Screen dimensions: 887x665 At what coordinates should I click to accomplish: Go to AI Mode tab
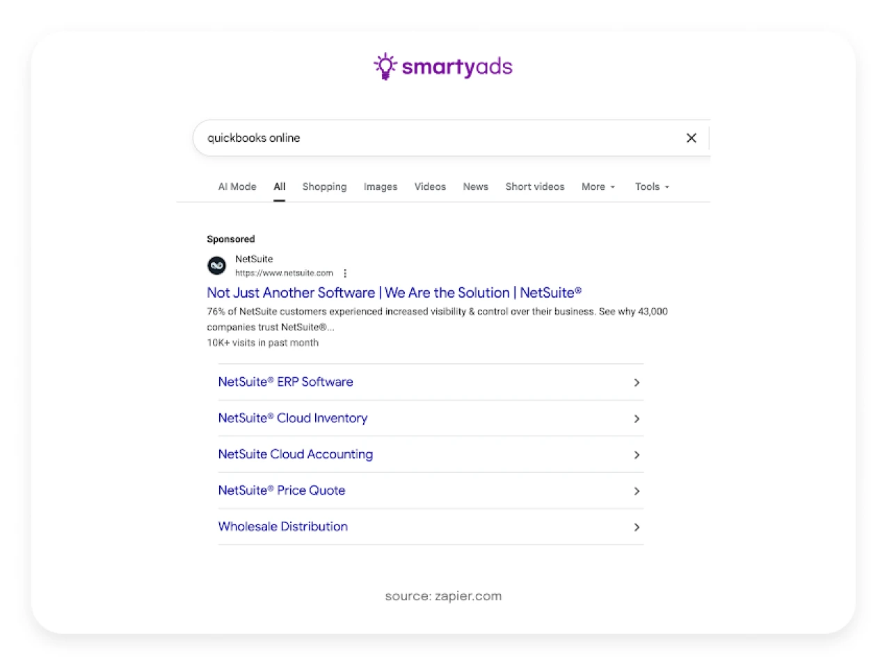pyautogui.click(x=237, y=186)
